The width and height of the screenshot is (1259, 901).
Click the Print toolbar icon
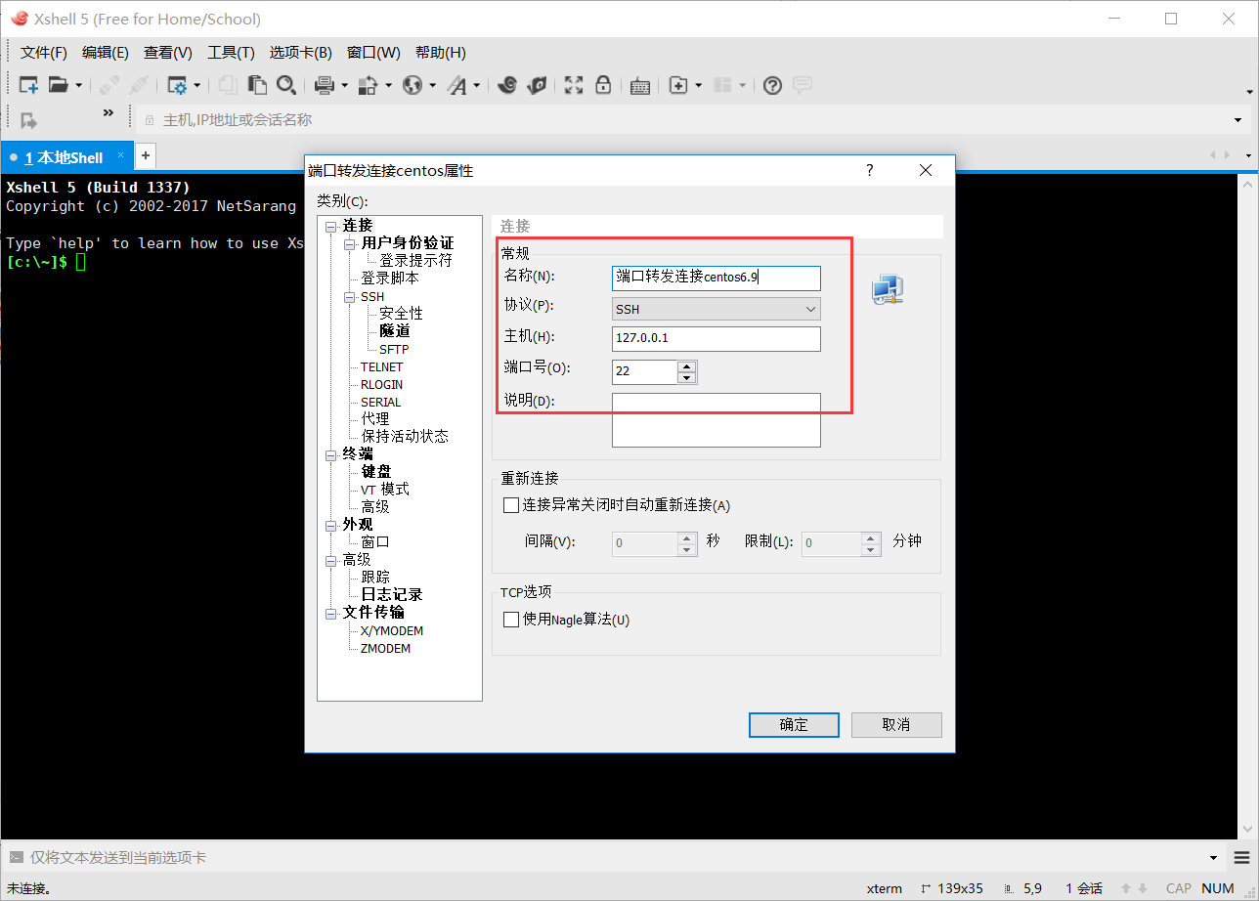(x=324, y=85)
